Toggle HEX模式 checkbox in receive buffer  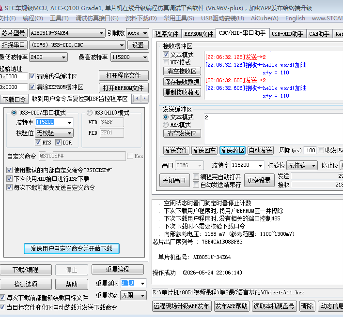[x=166, y=62]
